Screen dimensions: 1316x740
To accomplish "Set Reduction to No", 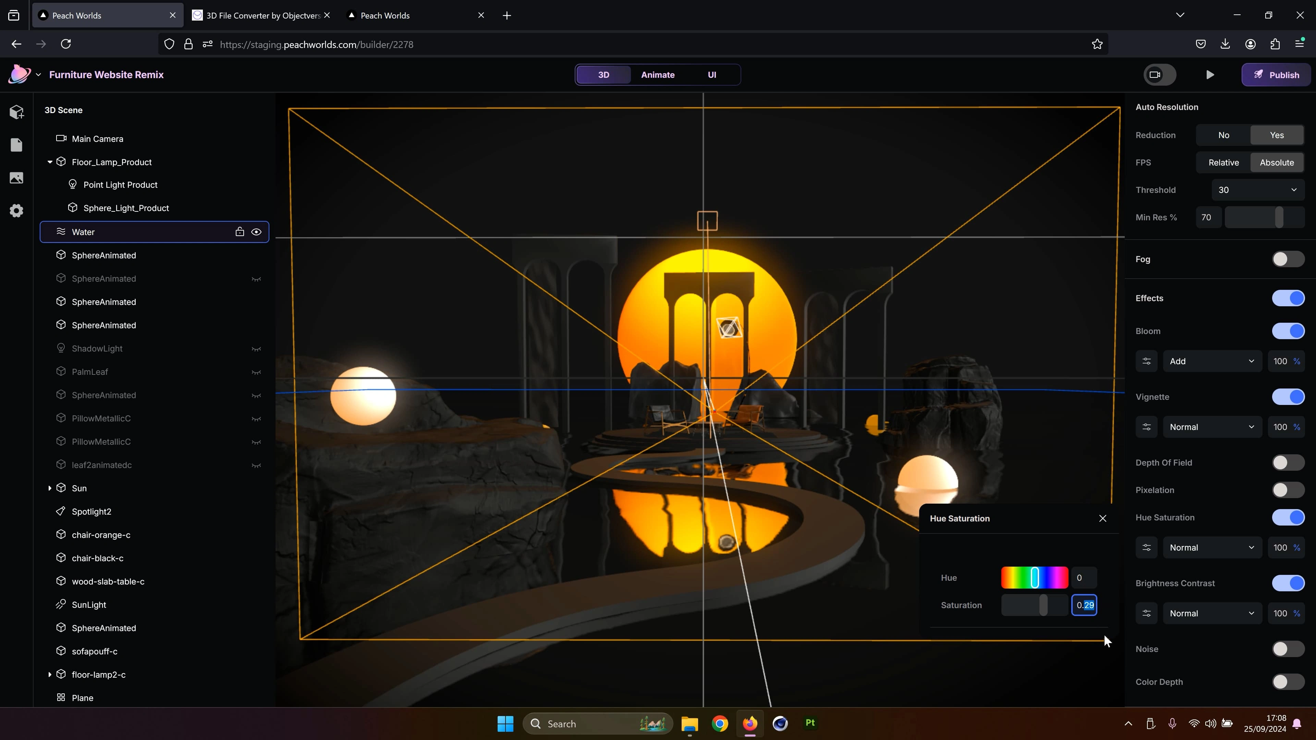I will [1223, 135].
